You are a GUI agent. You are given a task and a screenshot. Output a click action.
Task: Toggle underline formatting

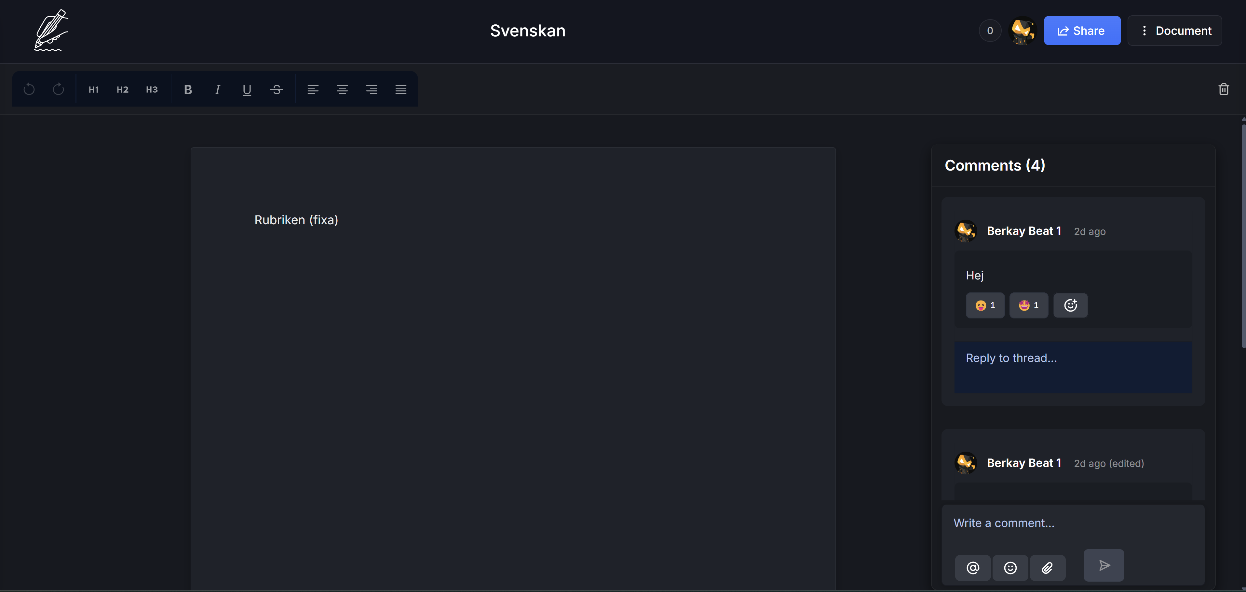click(x=247, y=89)
